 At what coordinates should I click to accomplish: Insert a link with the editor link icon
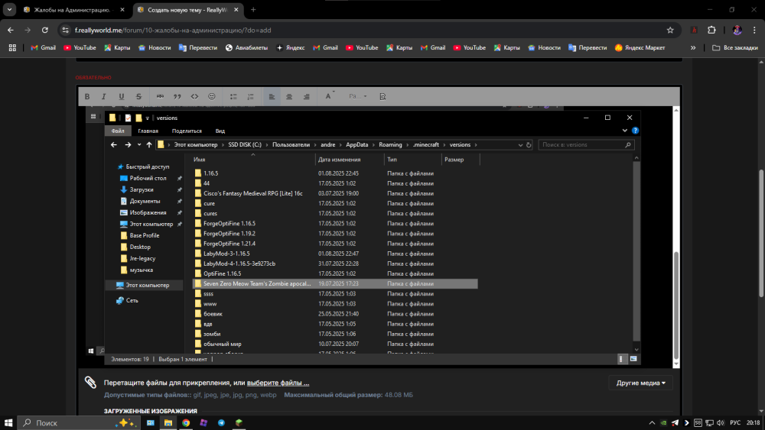click(x=160, y=96)
